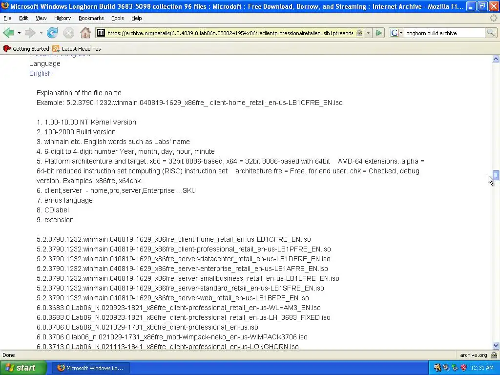Screen dimensions: 500x375
Task: Click the Stop loading icon
Action: (68, 33)
